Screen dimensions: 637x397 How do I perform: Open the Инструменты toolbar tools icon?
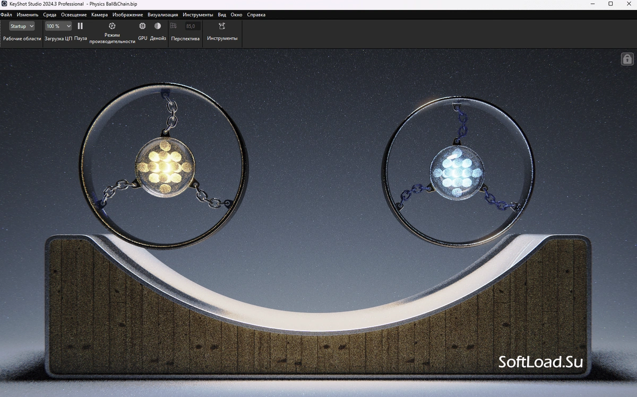[222, 26]
